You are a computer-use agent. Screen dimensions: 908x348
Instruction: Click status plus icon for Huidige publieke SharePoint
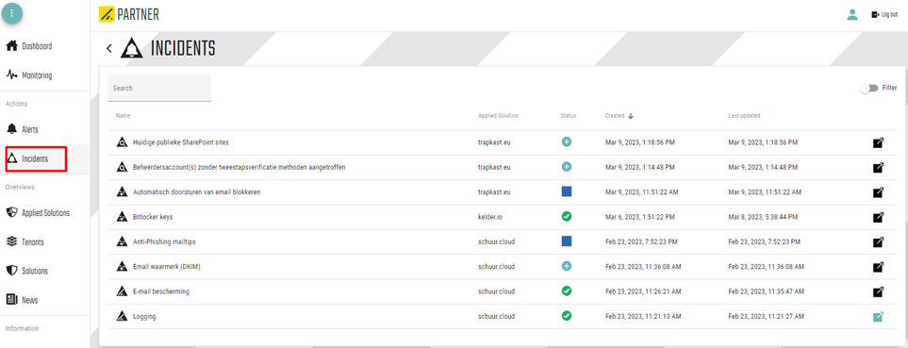pos(567,141)
